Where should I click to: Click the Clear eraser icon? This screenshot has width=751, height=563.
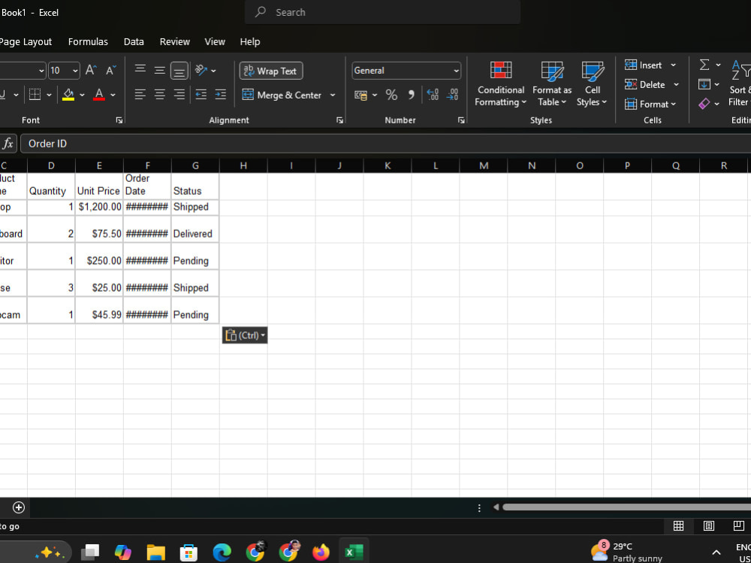point(704,104)
